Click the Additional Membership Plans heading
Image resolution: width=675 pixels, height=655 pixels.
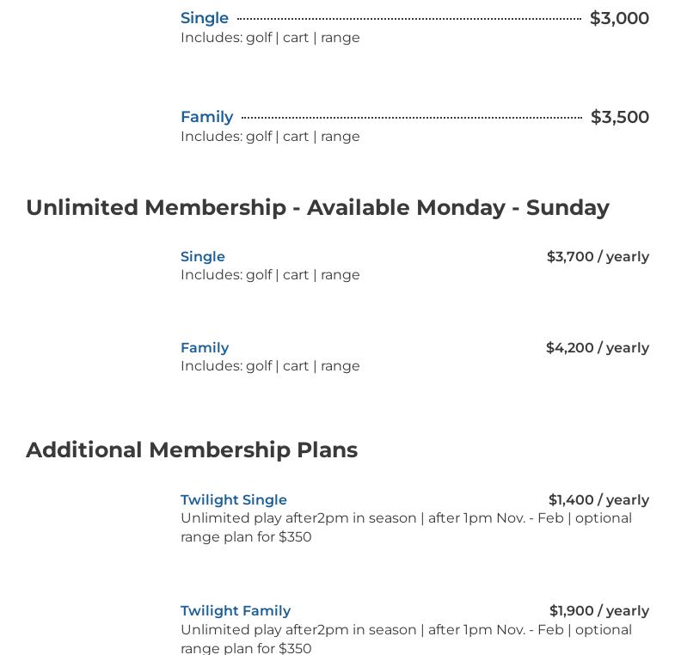pos(192,450)
